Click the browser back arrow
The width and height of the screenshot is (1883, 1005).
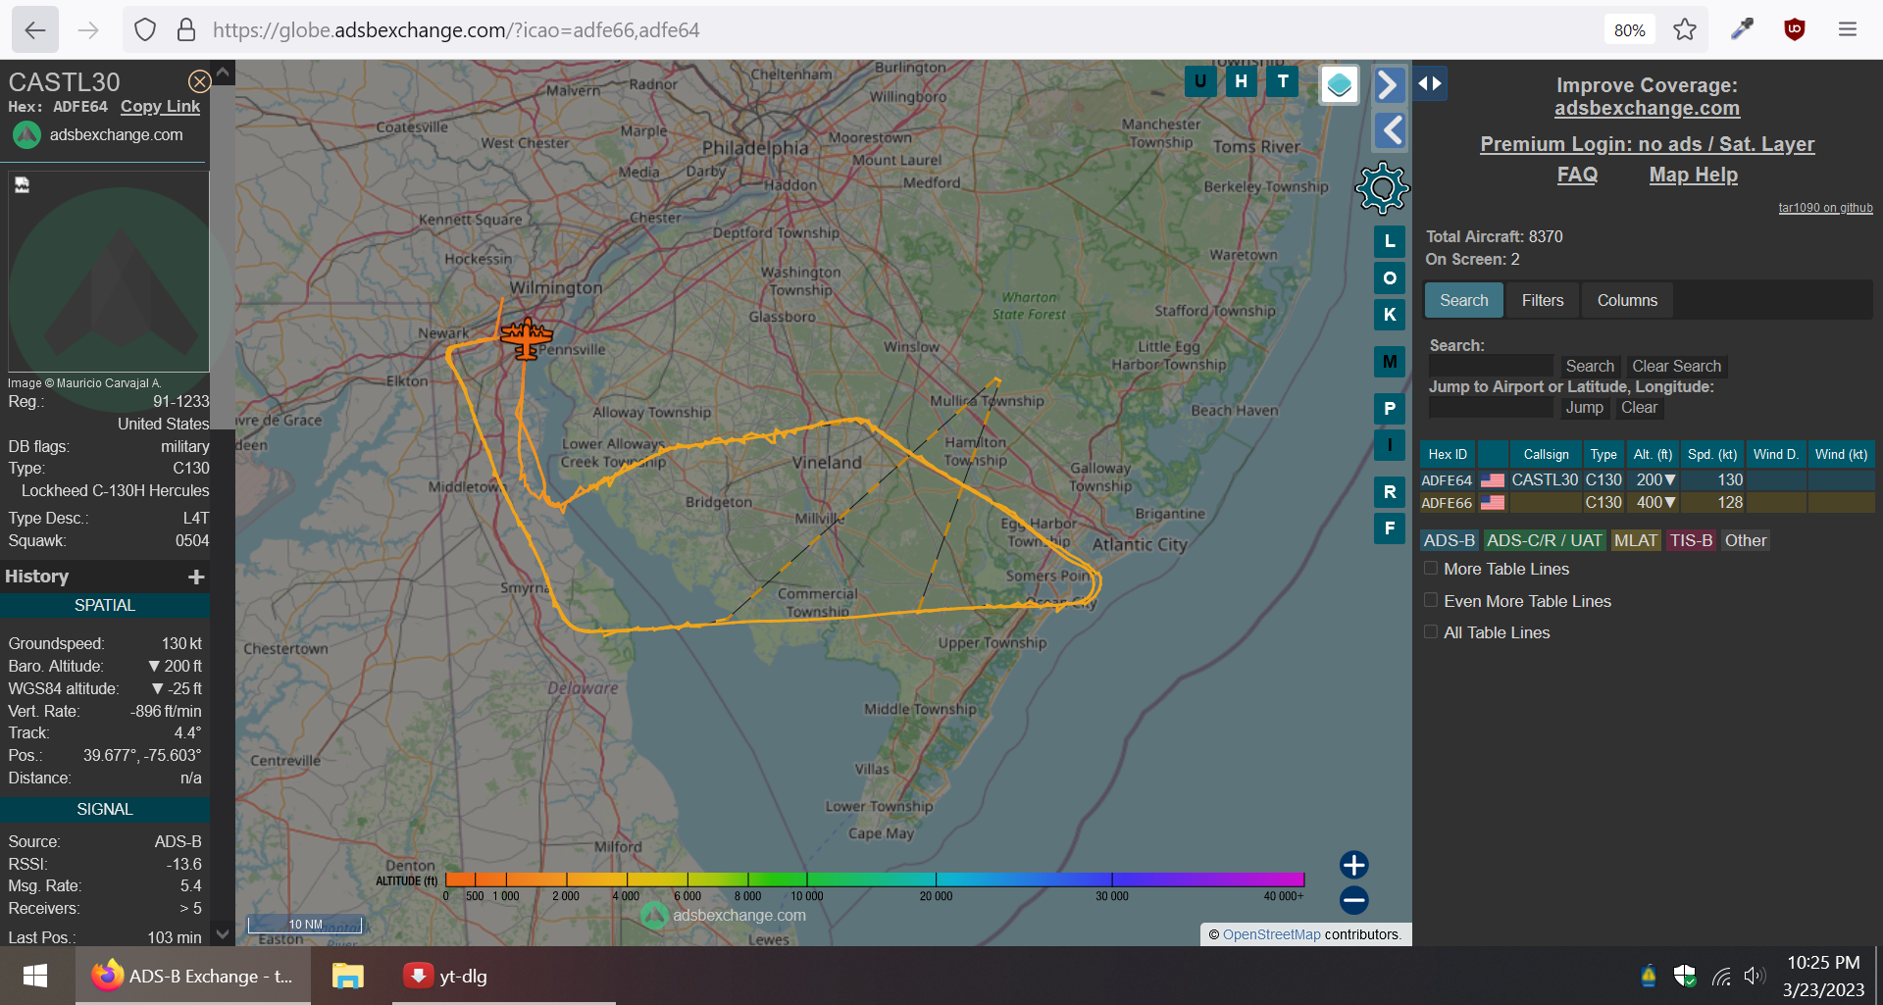35,29
